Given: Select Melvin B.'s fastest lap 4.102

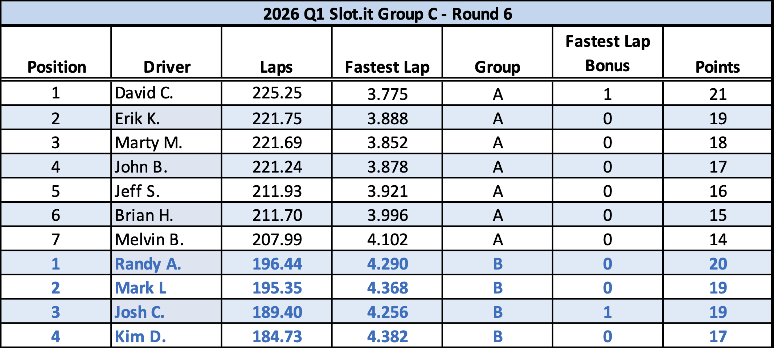Looking at the screenshot, I should (388, 240).
